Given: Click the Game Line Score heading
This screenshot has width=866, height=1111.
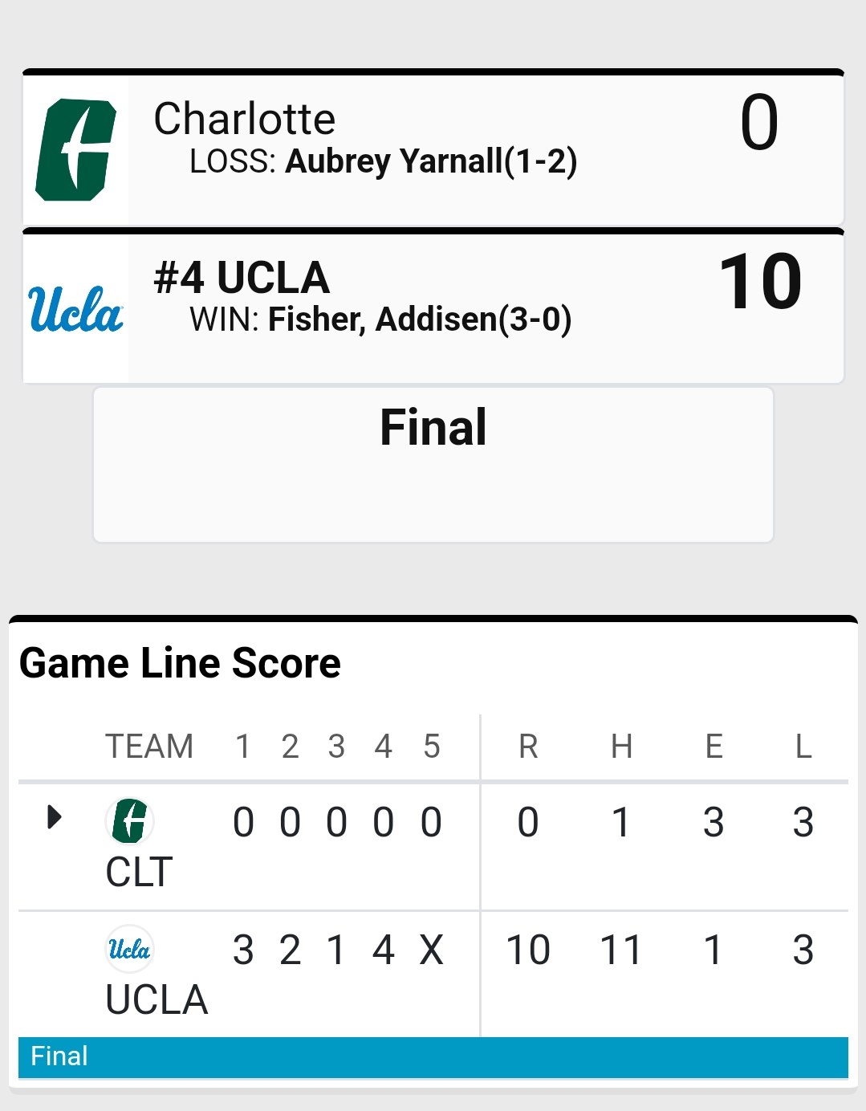Looking at the screenshot, I should point(180,663).
